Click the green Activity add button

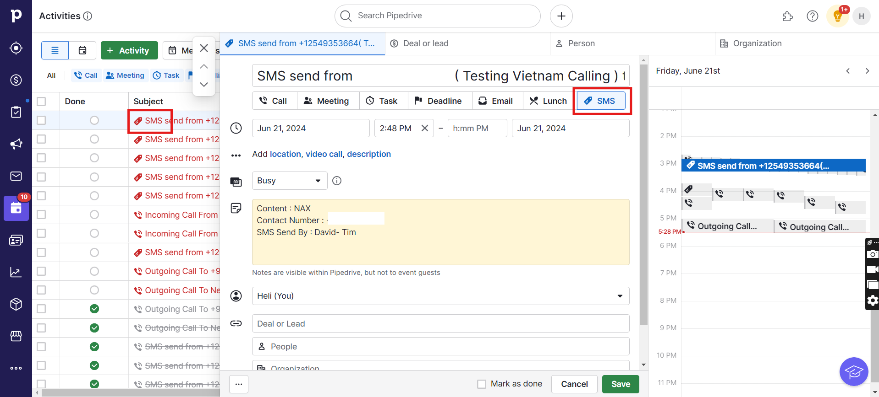pyautogui.click(x=129, y=50)
